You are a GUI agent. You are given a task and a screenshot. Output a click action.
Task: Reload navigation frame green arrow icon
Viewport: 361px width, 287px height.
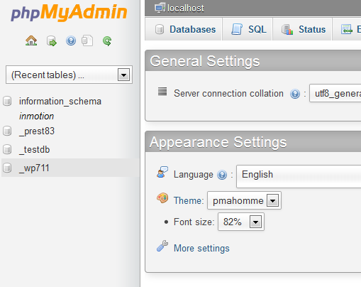[107, 41]
